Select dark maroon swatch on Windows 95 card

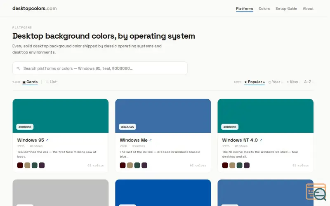(20, 166)
